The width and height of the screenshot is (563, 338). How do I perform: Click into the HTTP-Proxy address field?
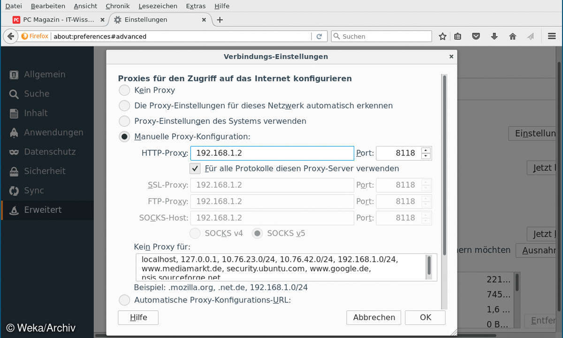click(272, 154)
